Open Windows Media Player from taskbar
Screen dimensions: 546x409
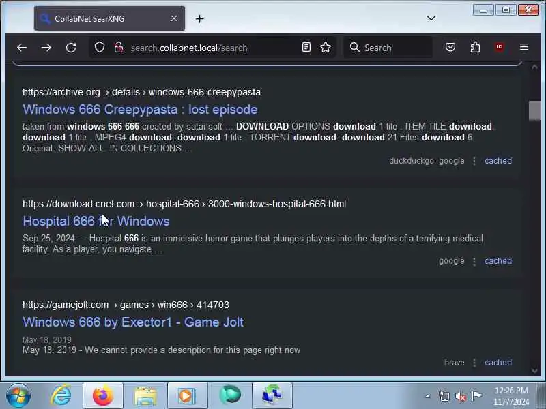click(x=187, y=395)
